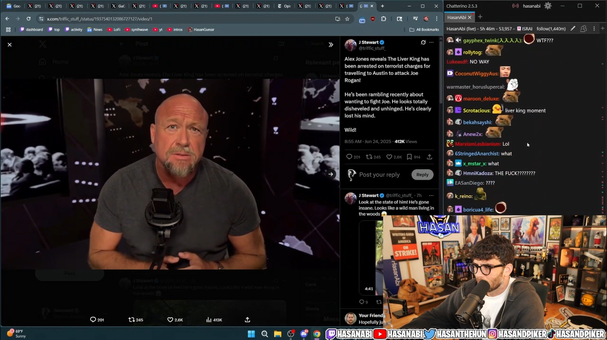This screenshot has width=607, height=340.
Task: Bookmark this page with star icon
Action: 347,19
